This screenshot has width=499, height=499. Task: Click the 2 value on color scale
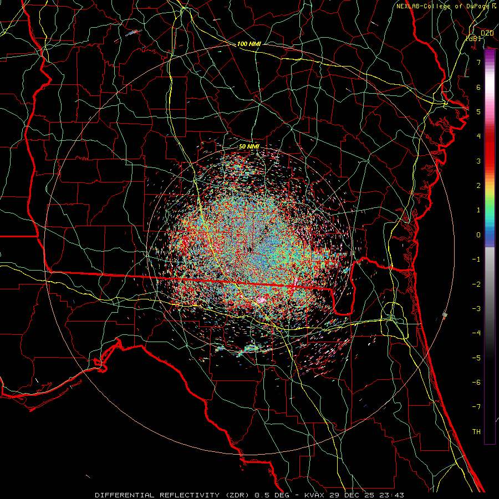(x=478, y=186)
